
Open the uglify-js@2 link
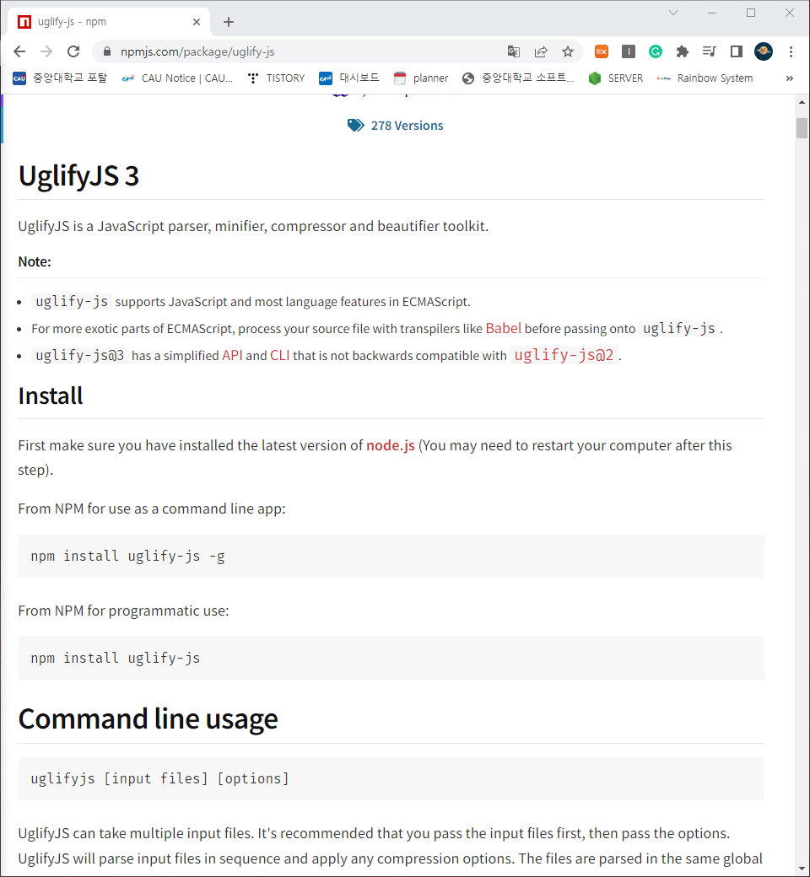click(x=564, y=355)
